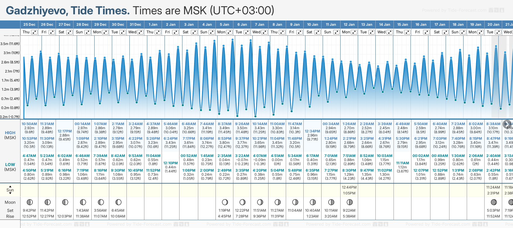Open expanded view for Mon 5 Jan
The height and width of the screenshot is (228, 513).
(x=229, y=32)
